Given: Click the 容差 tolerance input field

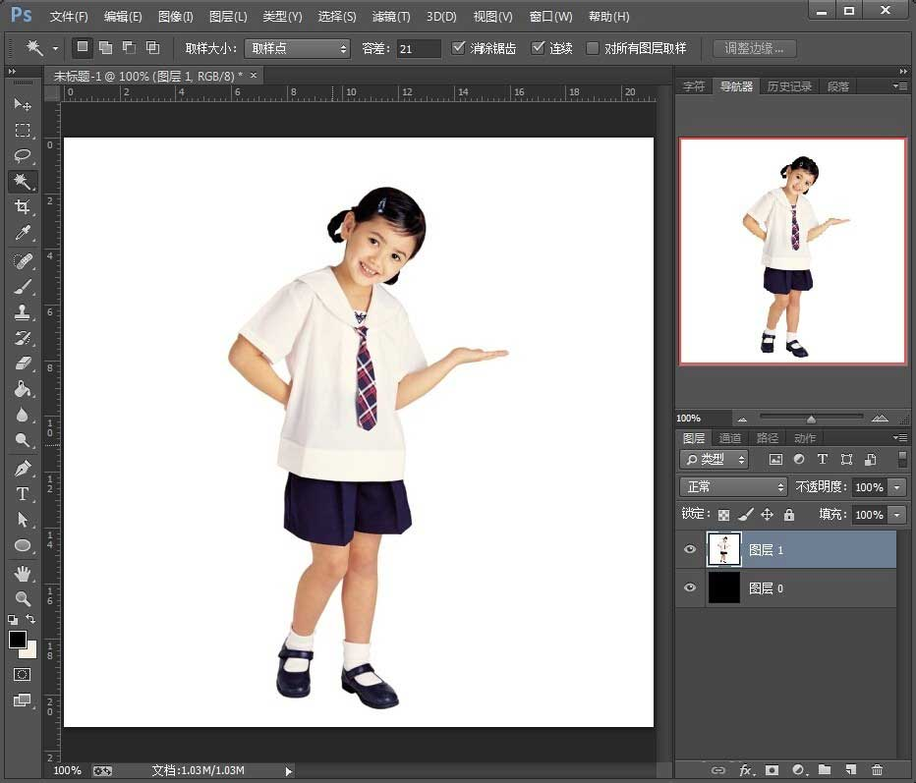Looking at the screenshot, I should point(419,48).
